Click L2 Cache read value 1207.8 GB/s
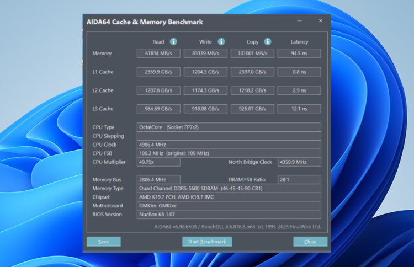This screenshot has height=267, width=414. point(158,90)
